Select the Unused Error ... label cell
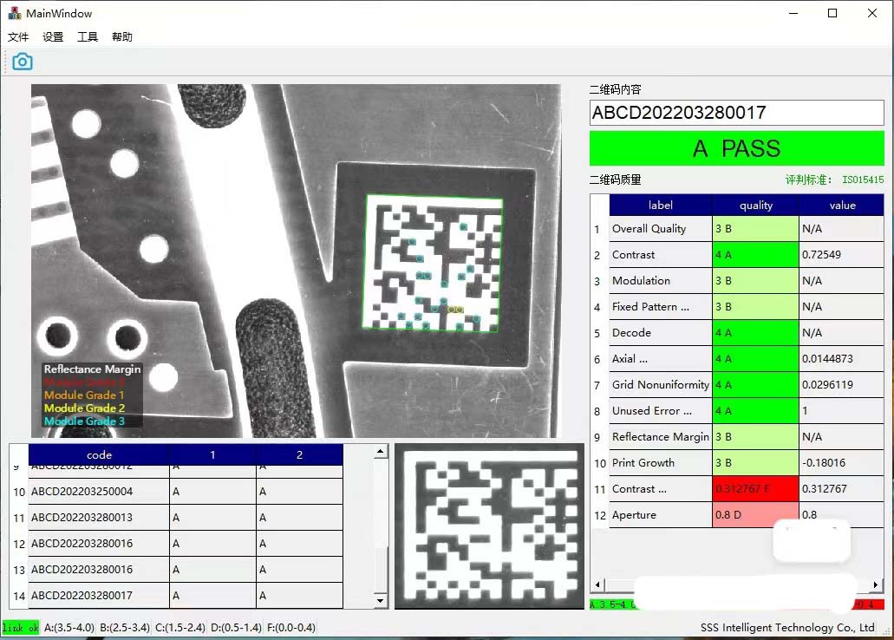The image size is (894, 640). (x=661, y=411)
